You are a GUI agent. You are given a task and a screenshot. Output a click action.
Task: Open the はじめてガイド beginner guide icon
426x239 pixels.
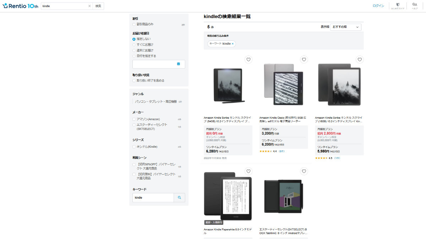pos(398,6)
